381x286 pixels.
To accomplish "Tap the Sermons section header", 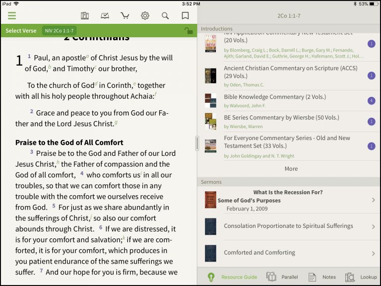I will click(x=289, y=182).
